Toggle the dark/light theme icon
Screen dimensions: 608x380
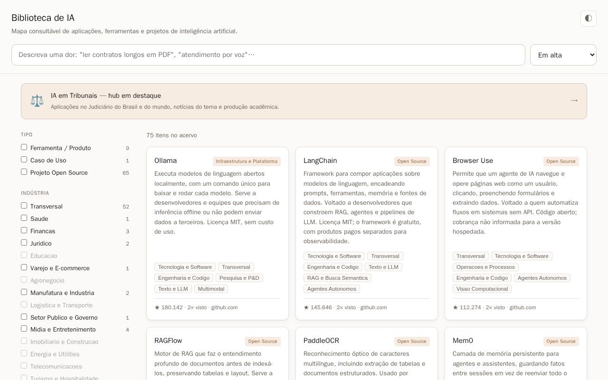tap(589, 19)
